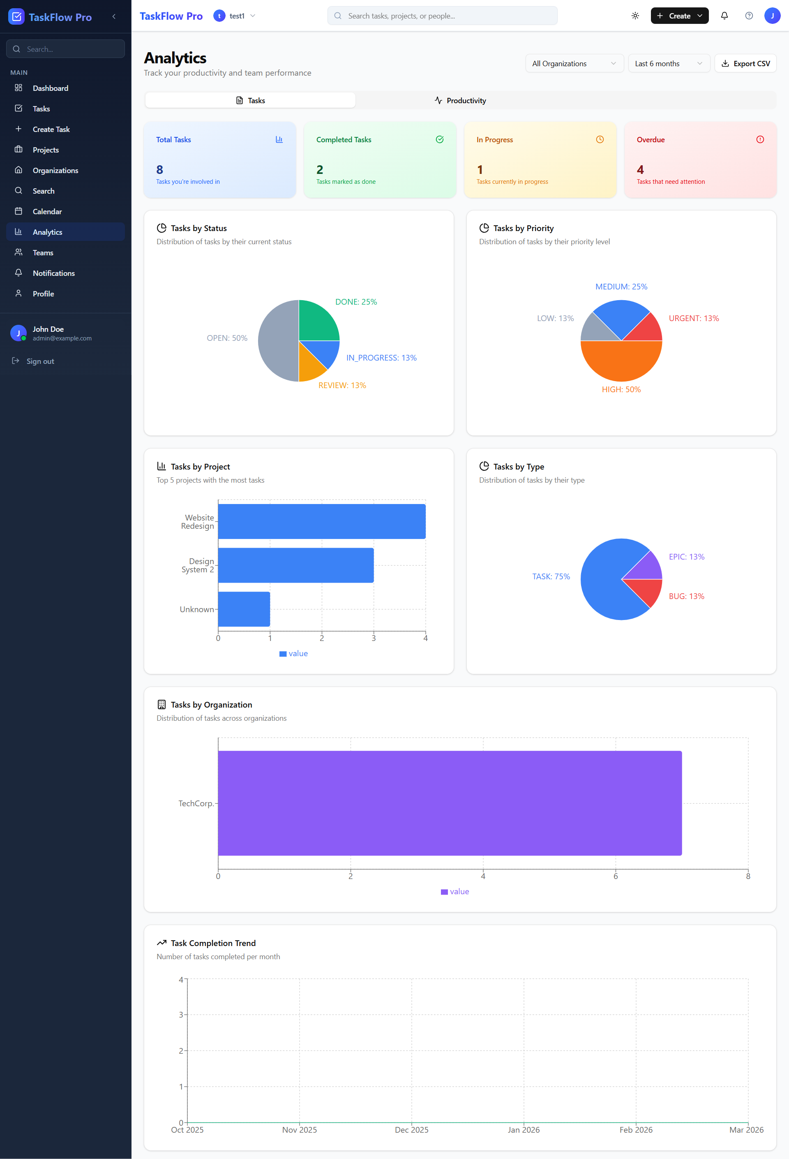Open the user avatar J menu in top bar
Viewport: 789px width, 1159px height.
[772, 16]
